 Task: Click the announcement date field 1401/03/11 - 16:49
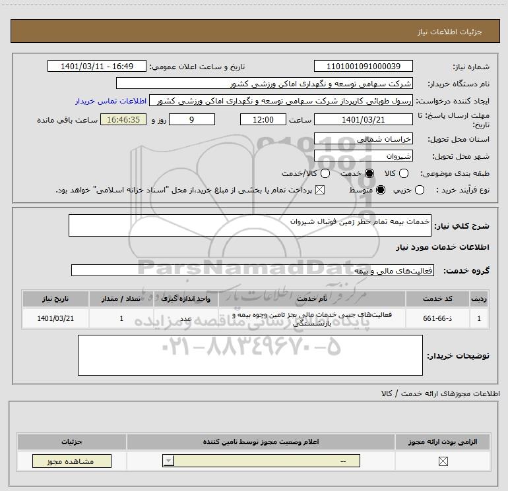click(97, 66)
